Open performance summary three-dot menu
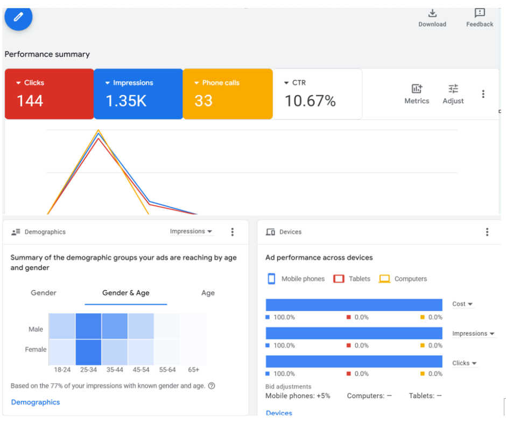Image resolution: width=506 pixels, height=424 pixels. (x=483, y=94)
